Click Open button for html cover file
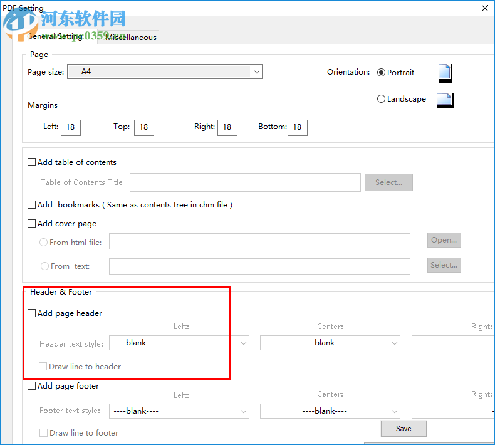Screen dimensions: 495x445 coord(444,240)
